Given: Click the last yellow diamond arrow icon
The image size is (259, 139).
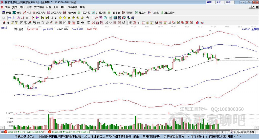Looking at the screenshot, I should tap(82, 18).
